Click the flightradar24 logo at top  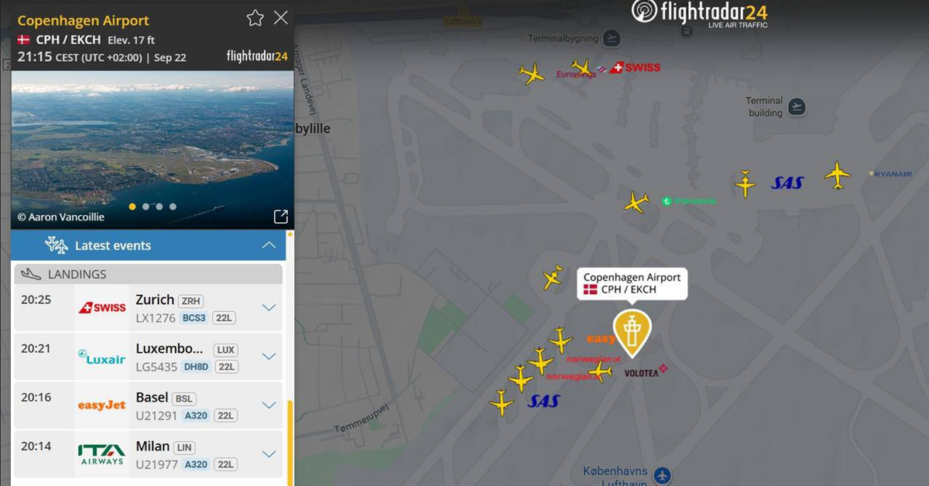coord(700,13)
